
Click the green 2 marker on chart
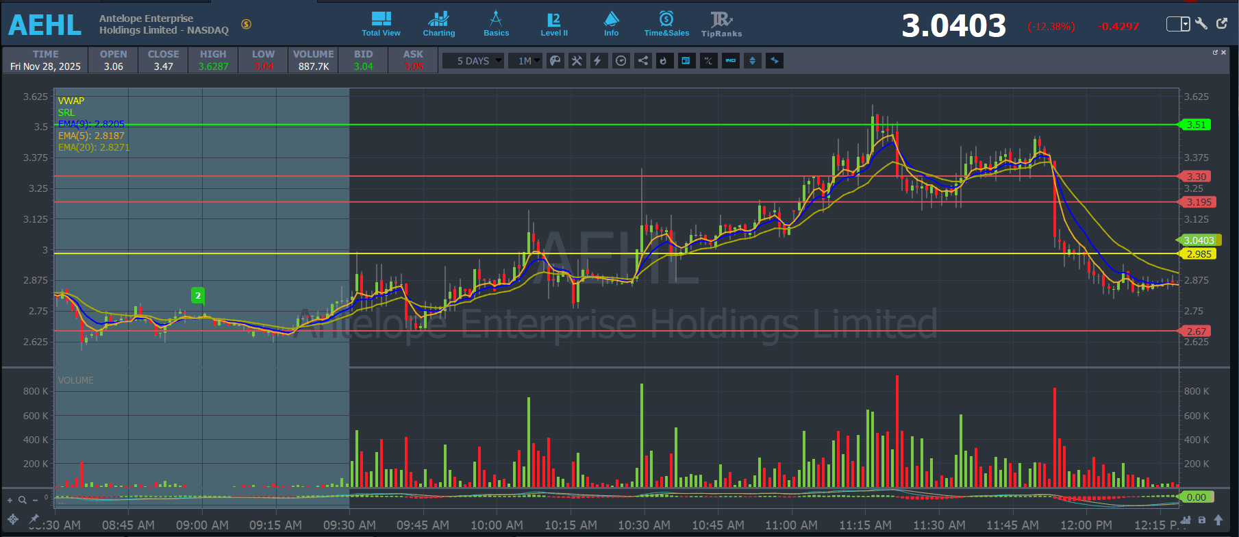(198, 296)
